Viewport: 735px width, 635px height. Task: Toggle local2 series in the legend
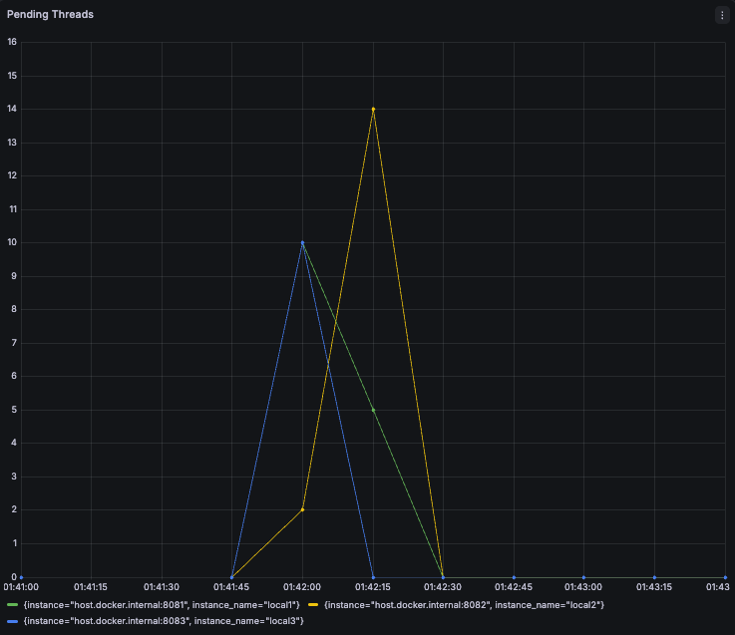[x=464, y=605]
